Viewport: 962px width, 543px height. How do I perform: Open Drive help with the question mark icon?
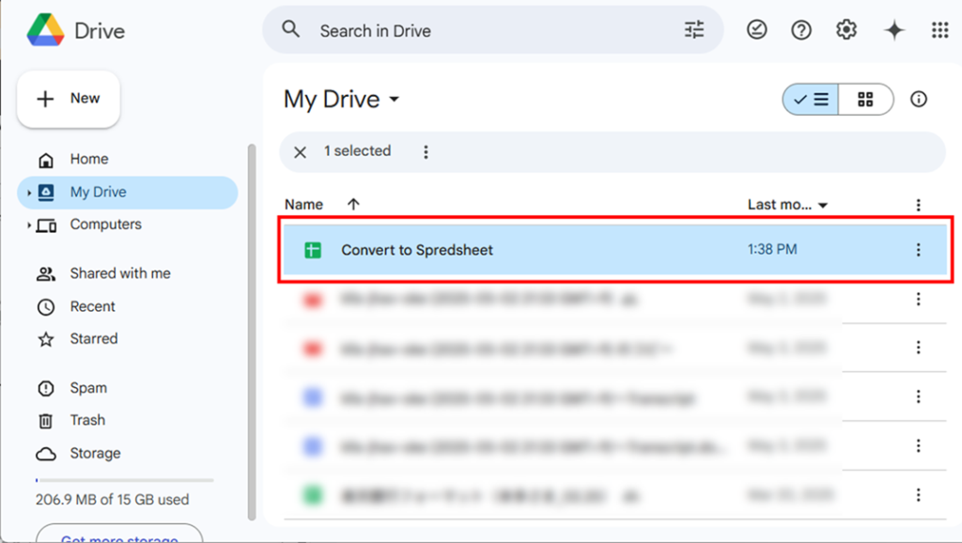[800, 29]
